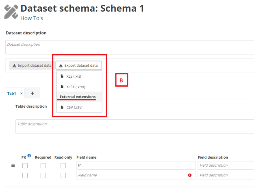Click into the Dataset description text area
The image size is (261, 191).
tap(130, 47)
